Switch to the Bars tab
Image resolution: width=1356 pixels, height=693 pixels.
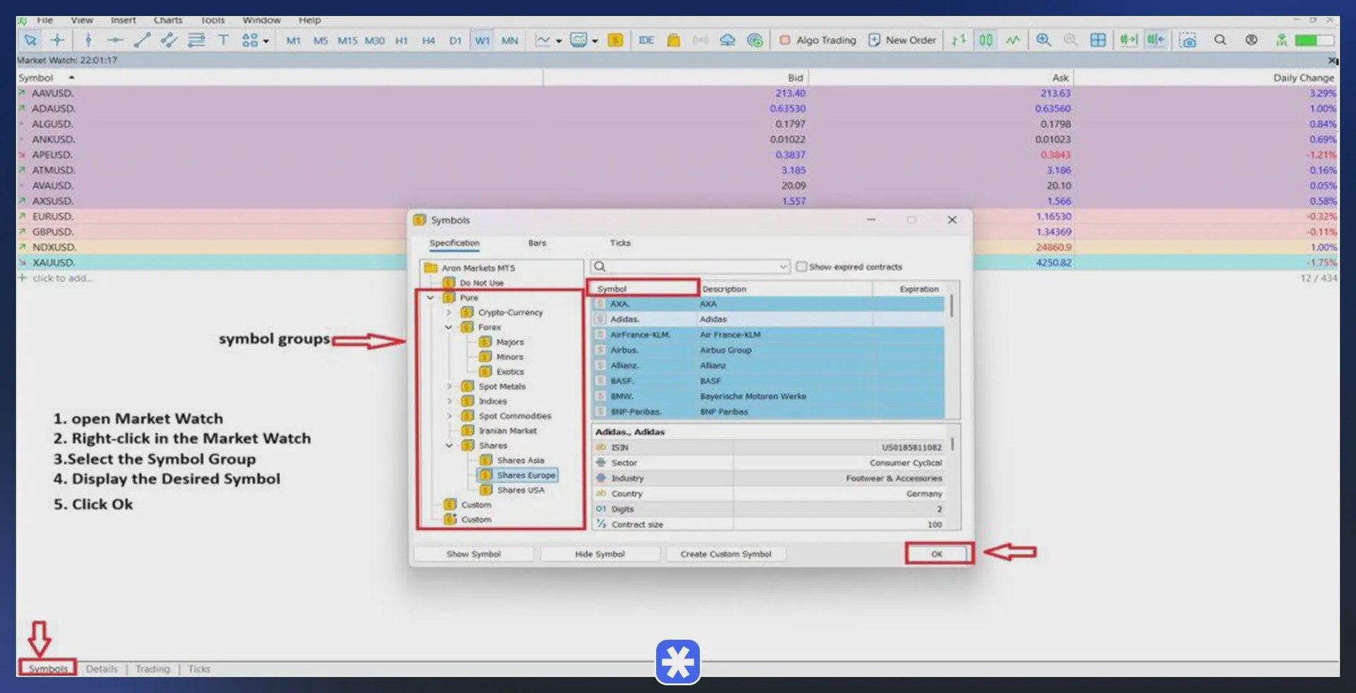click(x=537, y=243)
